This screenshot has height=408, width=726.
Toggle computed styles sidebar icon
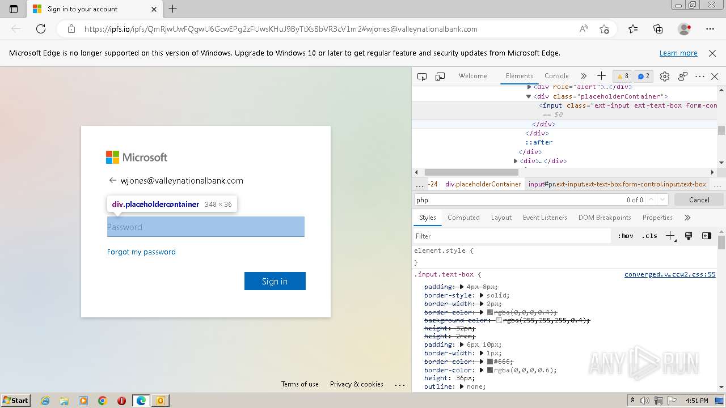pos(706,236)
